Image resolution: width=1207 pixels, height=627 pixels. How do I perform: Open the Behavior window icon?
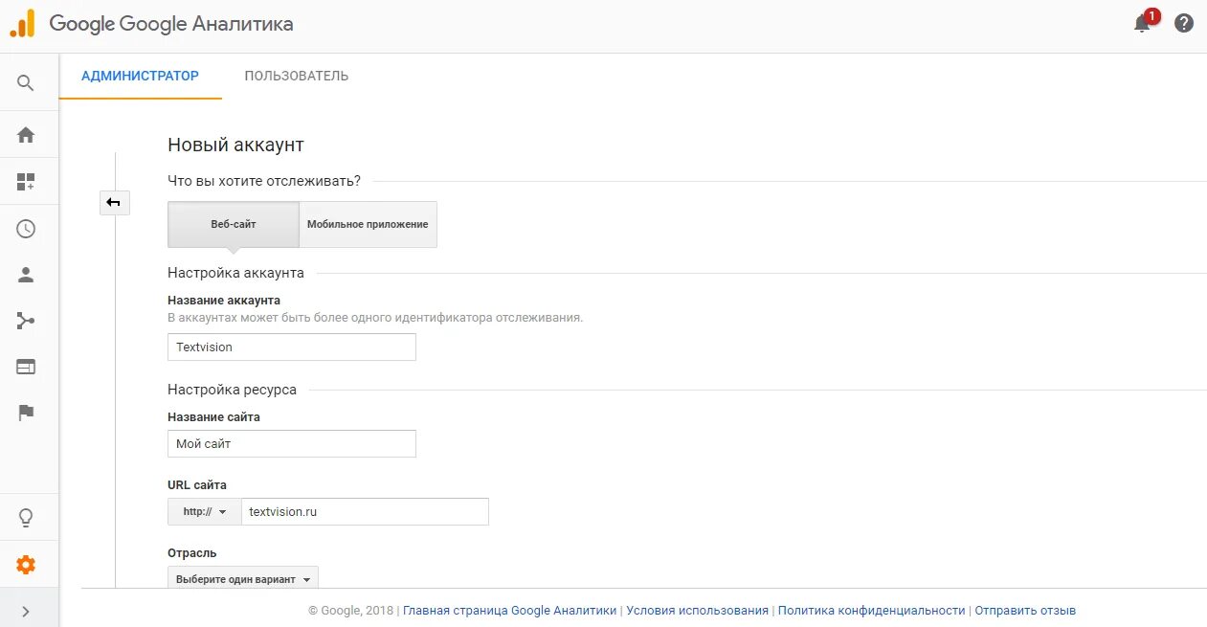(x=26, y=367)
